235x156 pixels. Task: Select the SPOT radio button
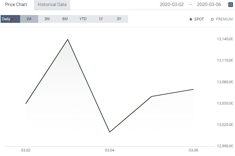click(x=191, y=19)
